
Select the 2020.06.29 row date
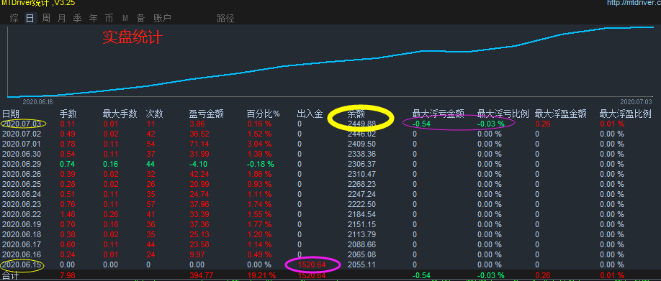[x=22, y=164]
